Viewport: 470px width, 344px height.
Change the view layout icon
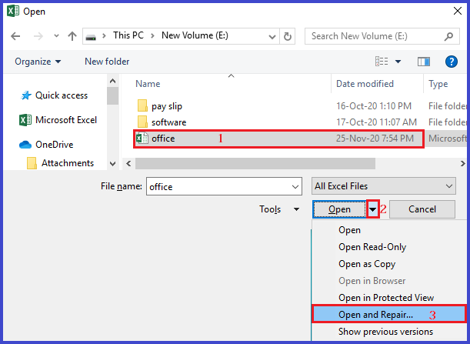(x=382, y=62)
